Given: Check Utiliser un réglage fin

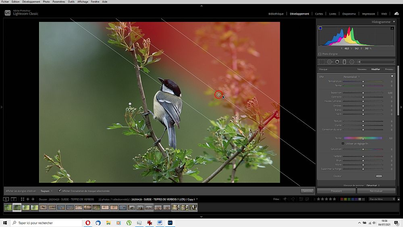Looking at the screenshot, I should pyautogui.click(x=343, y=143).
